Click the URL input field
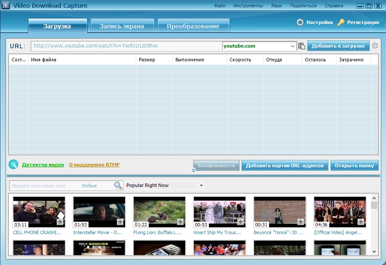Viewport: 386px width, 265px height. tap(126, 46)
